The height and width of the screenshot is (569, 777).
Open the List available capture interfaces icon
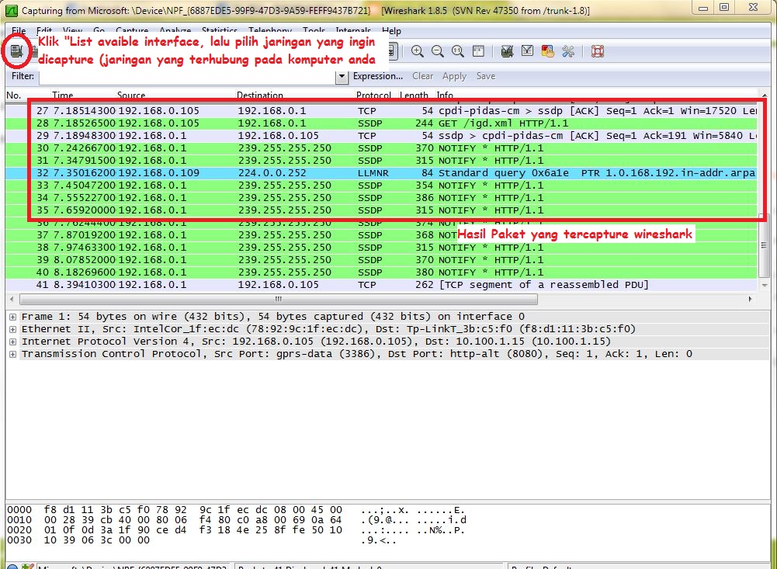pyautogui.click(x=16, y=50)
